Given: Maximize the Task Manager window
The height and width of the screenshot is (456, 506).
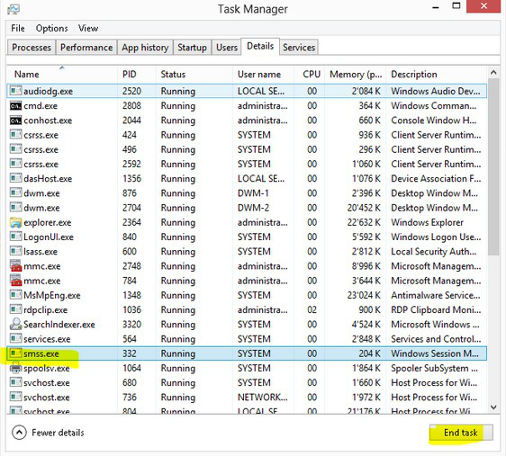Looking at the screenshot, I should click(456, 5).
